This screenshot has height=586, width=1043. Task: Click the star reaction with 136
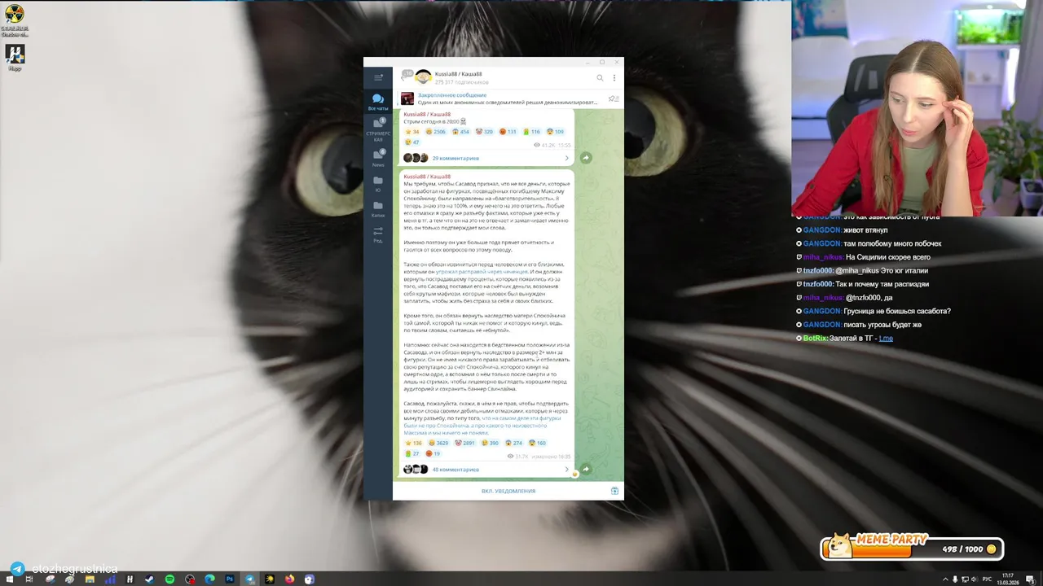[x=413, y=443]
